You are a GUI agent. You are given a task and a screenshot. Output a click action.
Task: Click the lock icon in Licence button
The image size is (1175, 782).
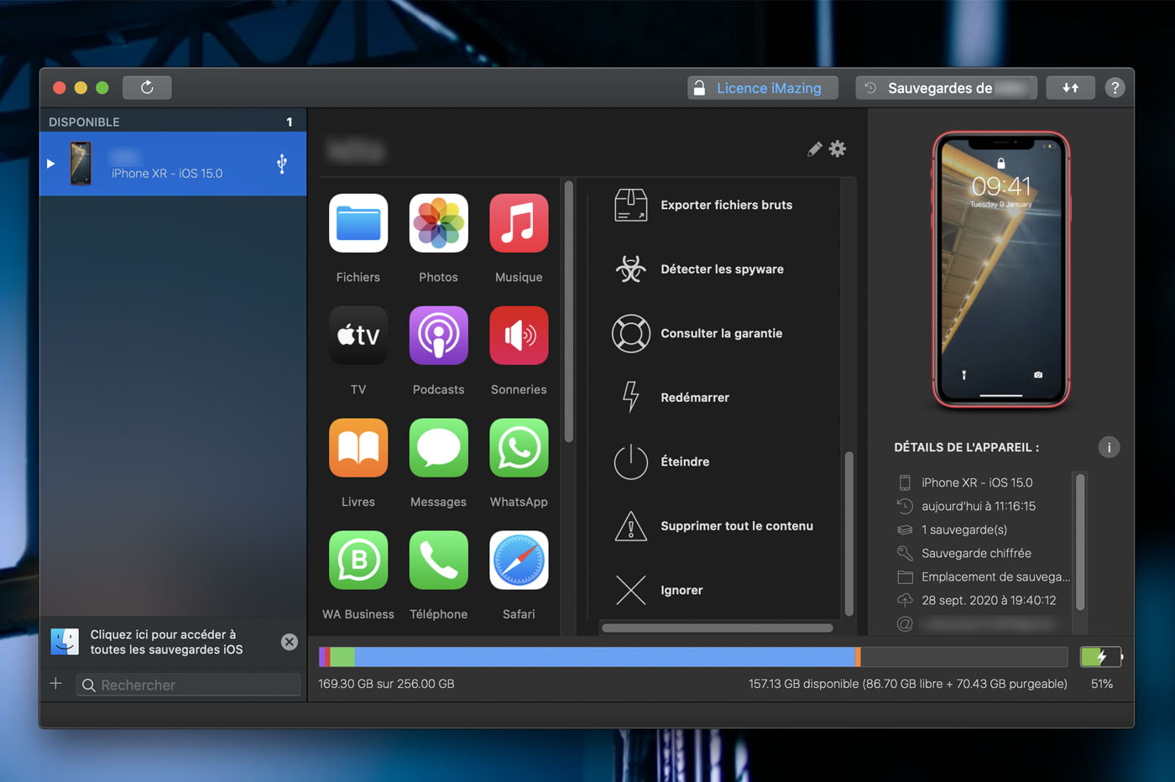(x=699, y=88)
